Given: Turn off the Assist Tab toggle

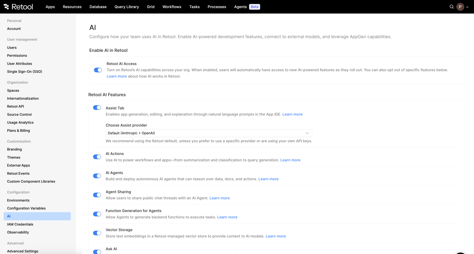Looking at the screenshot, I should 97,108.
